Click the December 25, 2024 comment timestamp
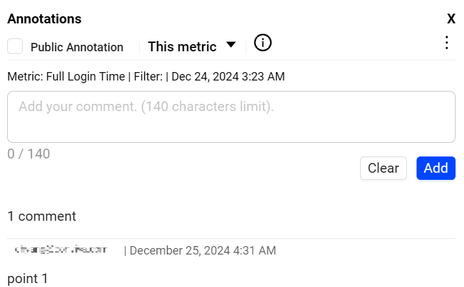 pos(203,251)
